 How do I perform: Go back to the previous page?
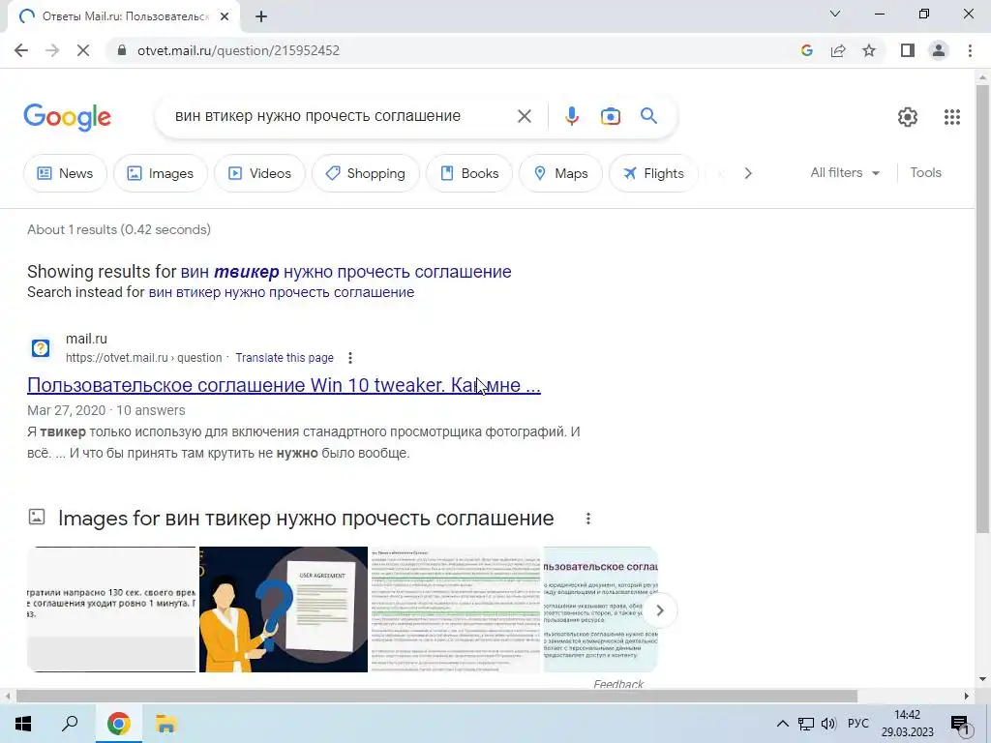(x=21, y=50)
